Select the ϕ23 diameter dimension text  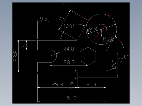(x=91, y=29)
